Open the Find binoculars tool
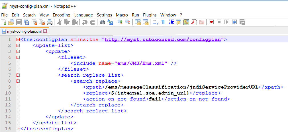Image resolution: width=288 pixels, height=132 pixels. click(x=103, y=22)
